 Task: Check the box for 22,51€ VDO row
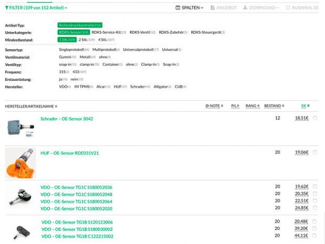click(315, 201)
